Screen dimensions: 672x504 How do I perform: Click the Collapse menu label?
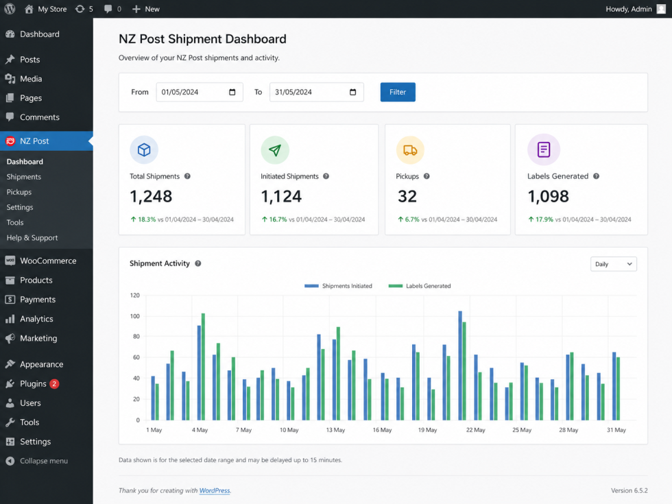click(44, 461)
